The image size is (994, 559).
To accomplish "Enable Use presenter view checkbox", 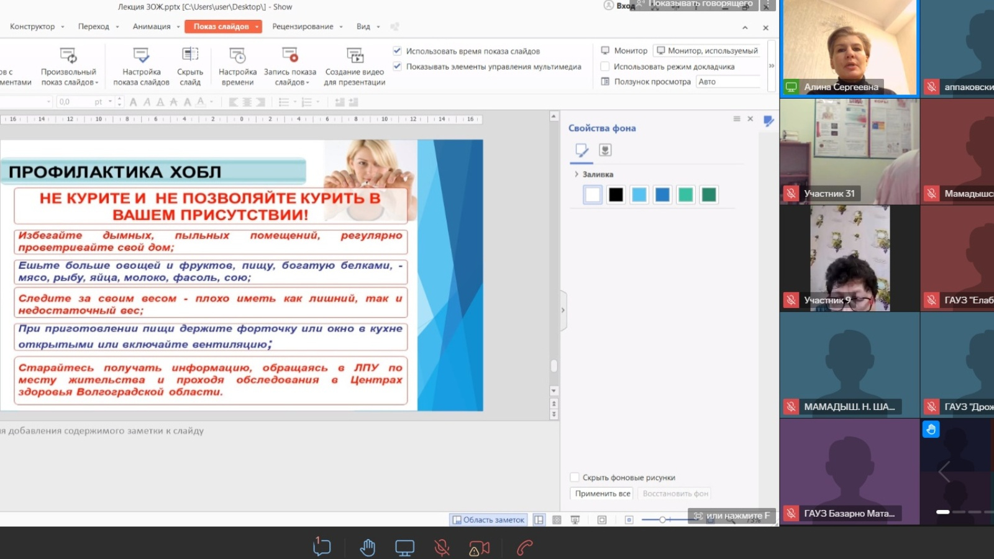I will pyautogui.click(x=605, y=66).
